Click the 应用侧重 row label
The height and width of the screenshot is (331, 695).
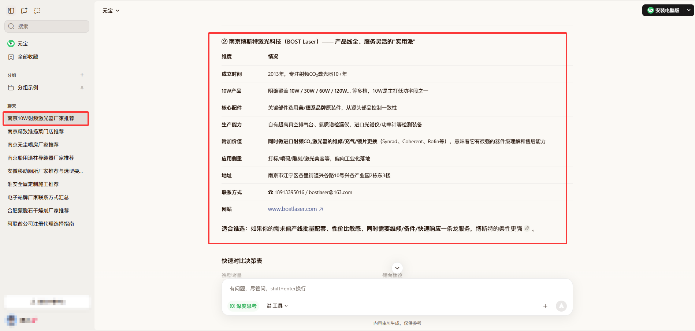coord(231,159)
